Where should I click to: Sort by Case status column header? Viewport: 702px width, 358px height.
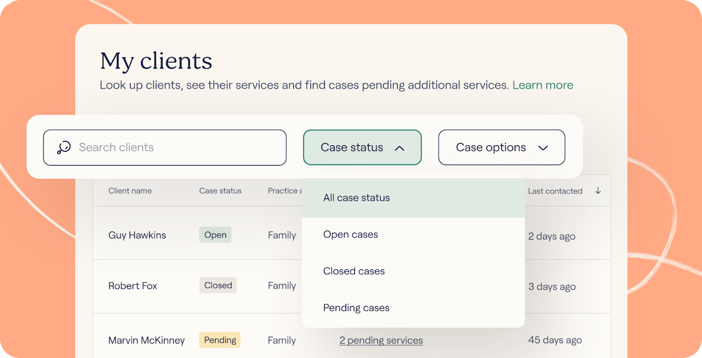click(x=220, y=191)
